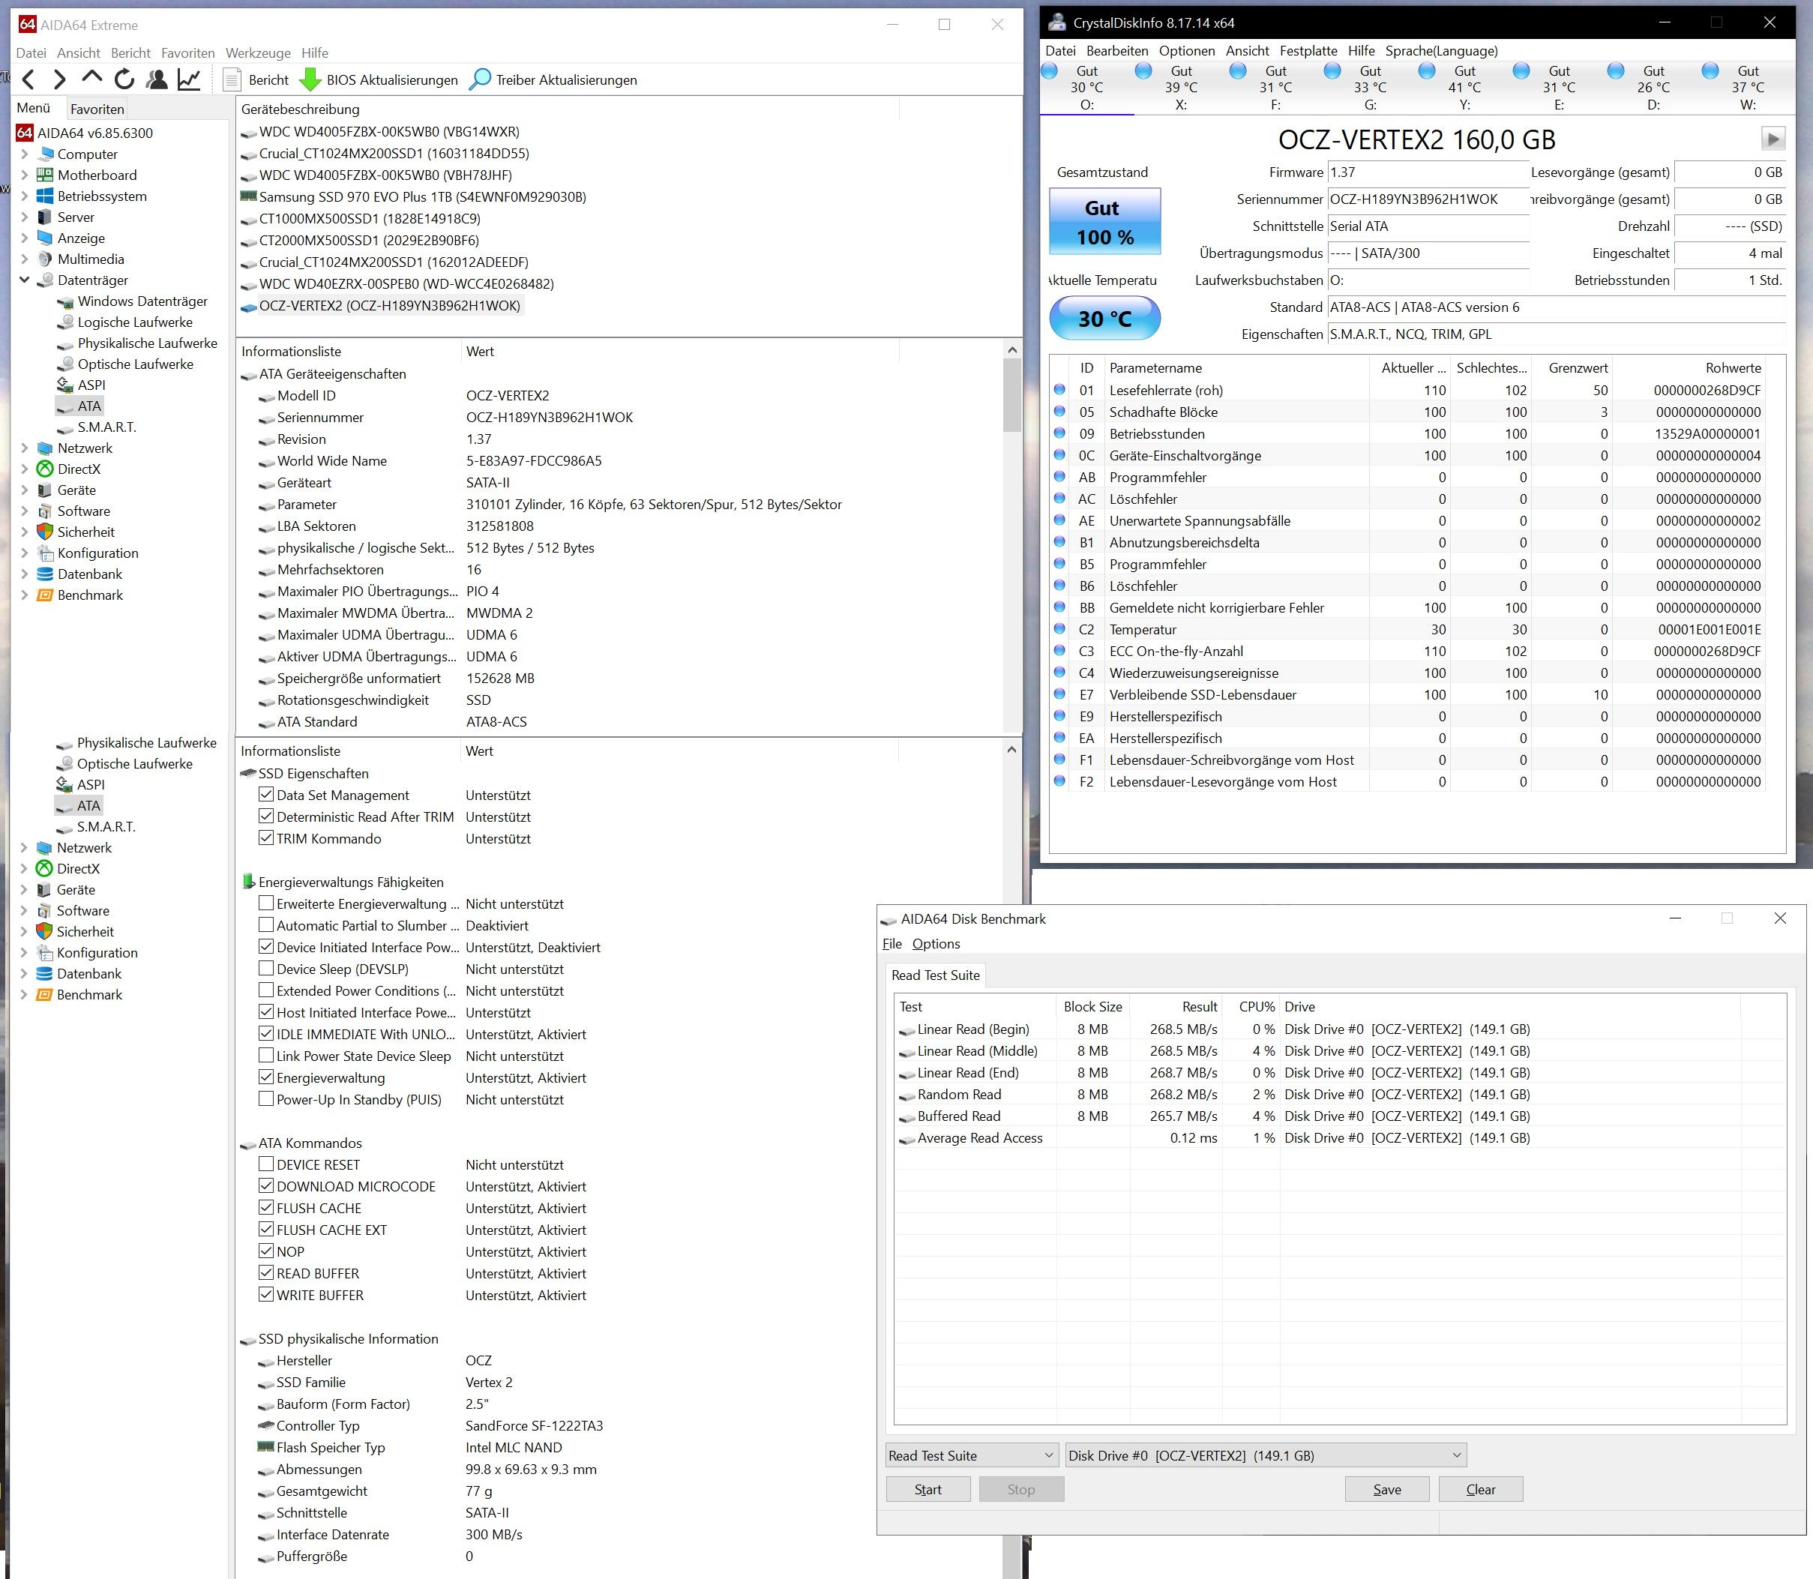Sort benchmark list by Result column
The width and height of the screenshot is (1813, 1579).
click(x=1175, y=1006)
